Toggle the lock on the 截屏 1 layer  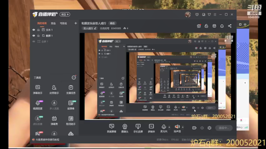pos(39,36)
